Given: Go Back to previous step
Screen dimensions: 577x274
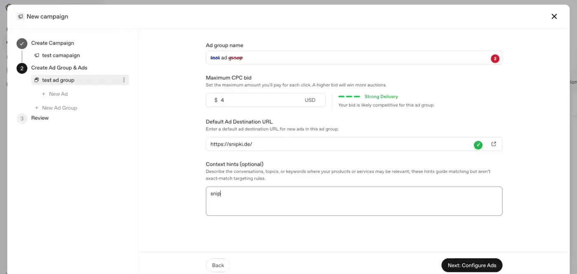Looking at the screenshot, I should (x=218, y=265).
